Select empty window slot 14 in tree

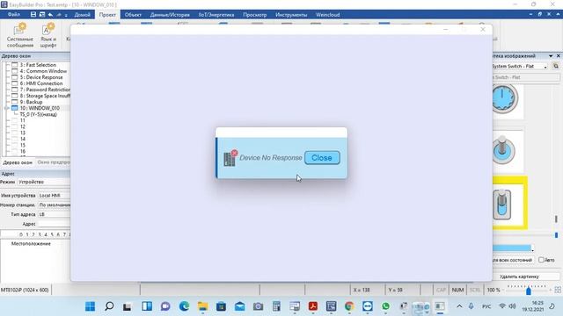coord(23,139)
